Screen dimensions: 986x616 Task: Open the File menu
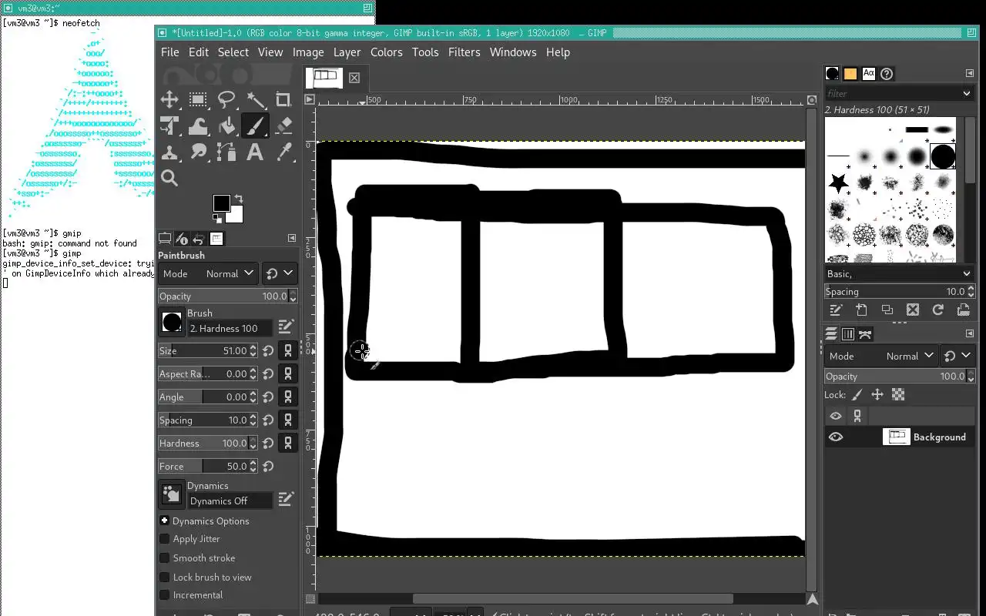170,52
